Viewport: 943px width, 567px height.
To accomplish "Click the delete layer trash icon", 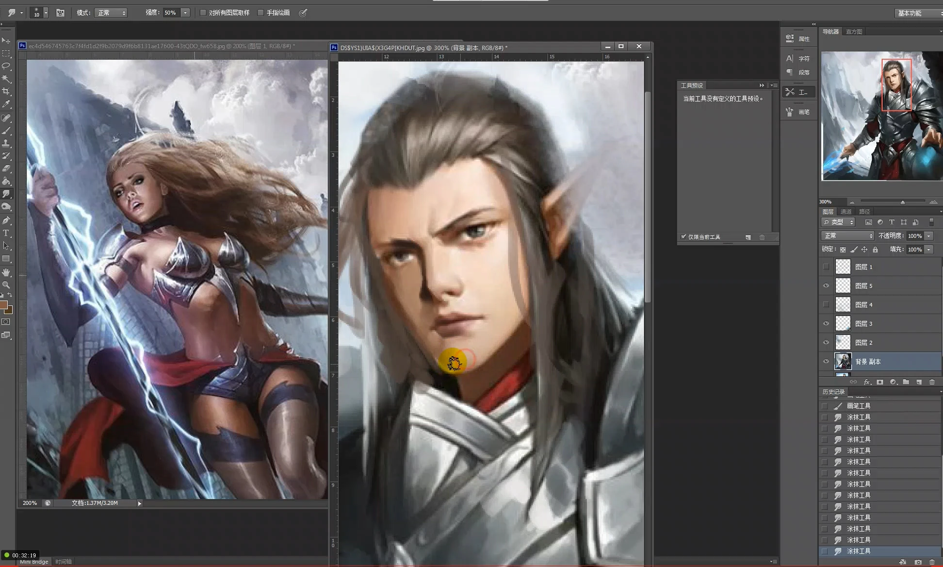I will 931,382.
